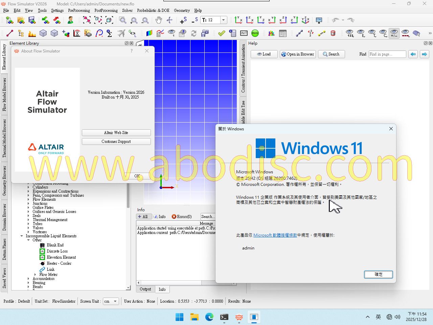
Task: Click the airplane mission icon
Action: point(121,33)
